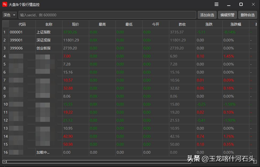The width and height of the screenshot is (260, 167).
Task: Select current price 10.57
Action: (76, 80)
